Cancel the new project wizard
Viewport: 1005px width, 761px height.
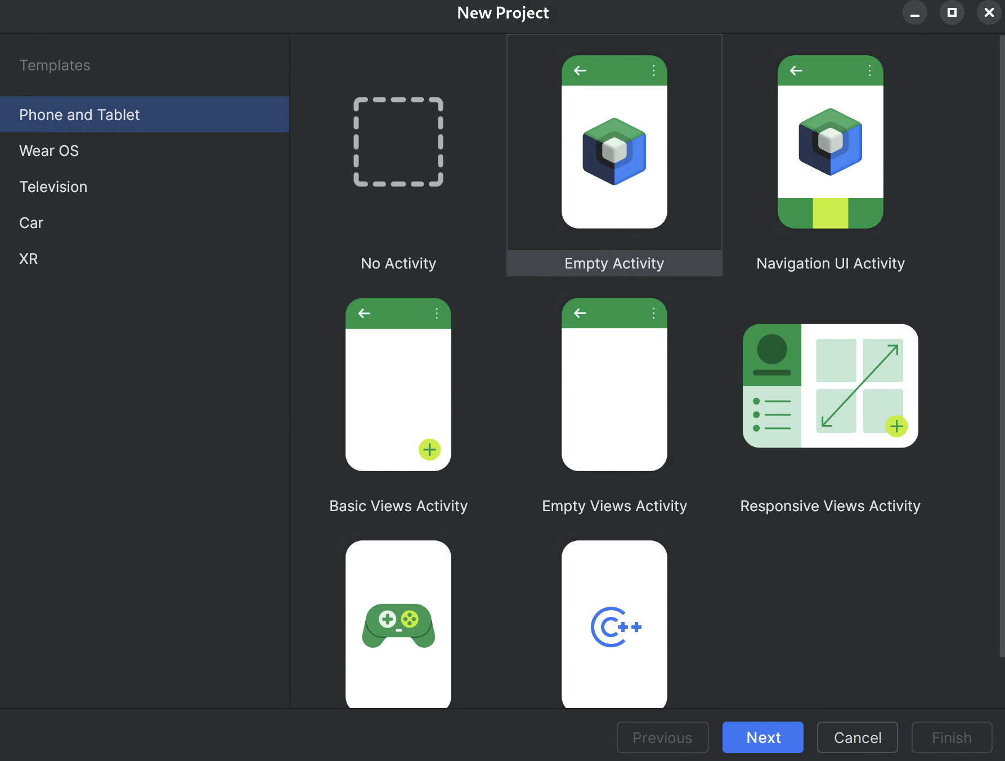click(x=857, y=737)
